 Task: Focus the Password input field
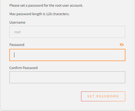pos(67,55)
